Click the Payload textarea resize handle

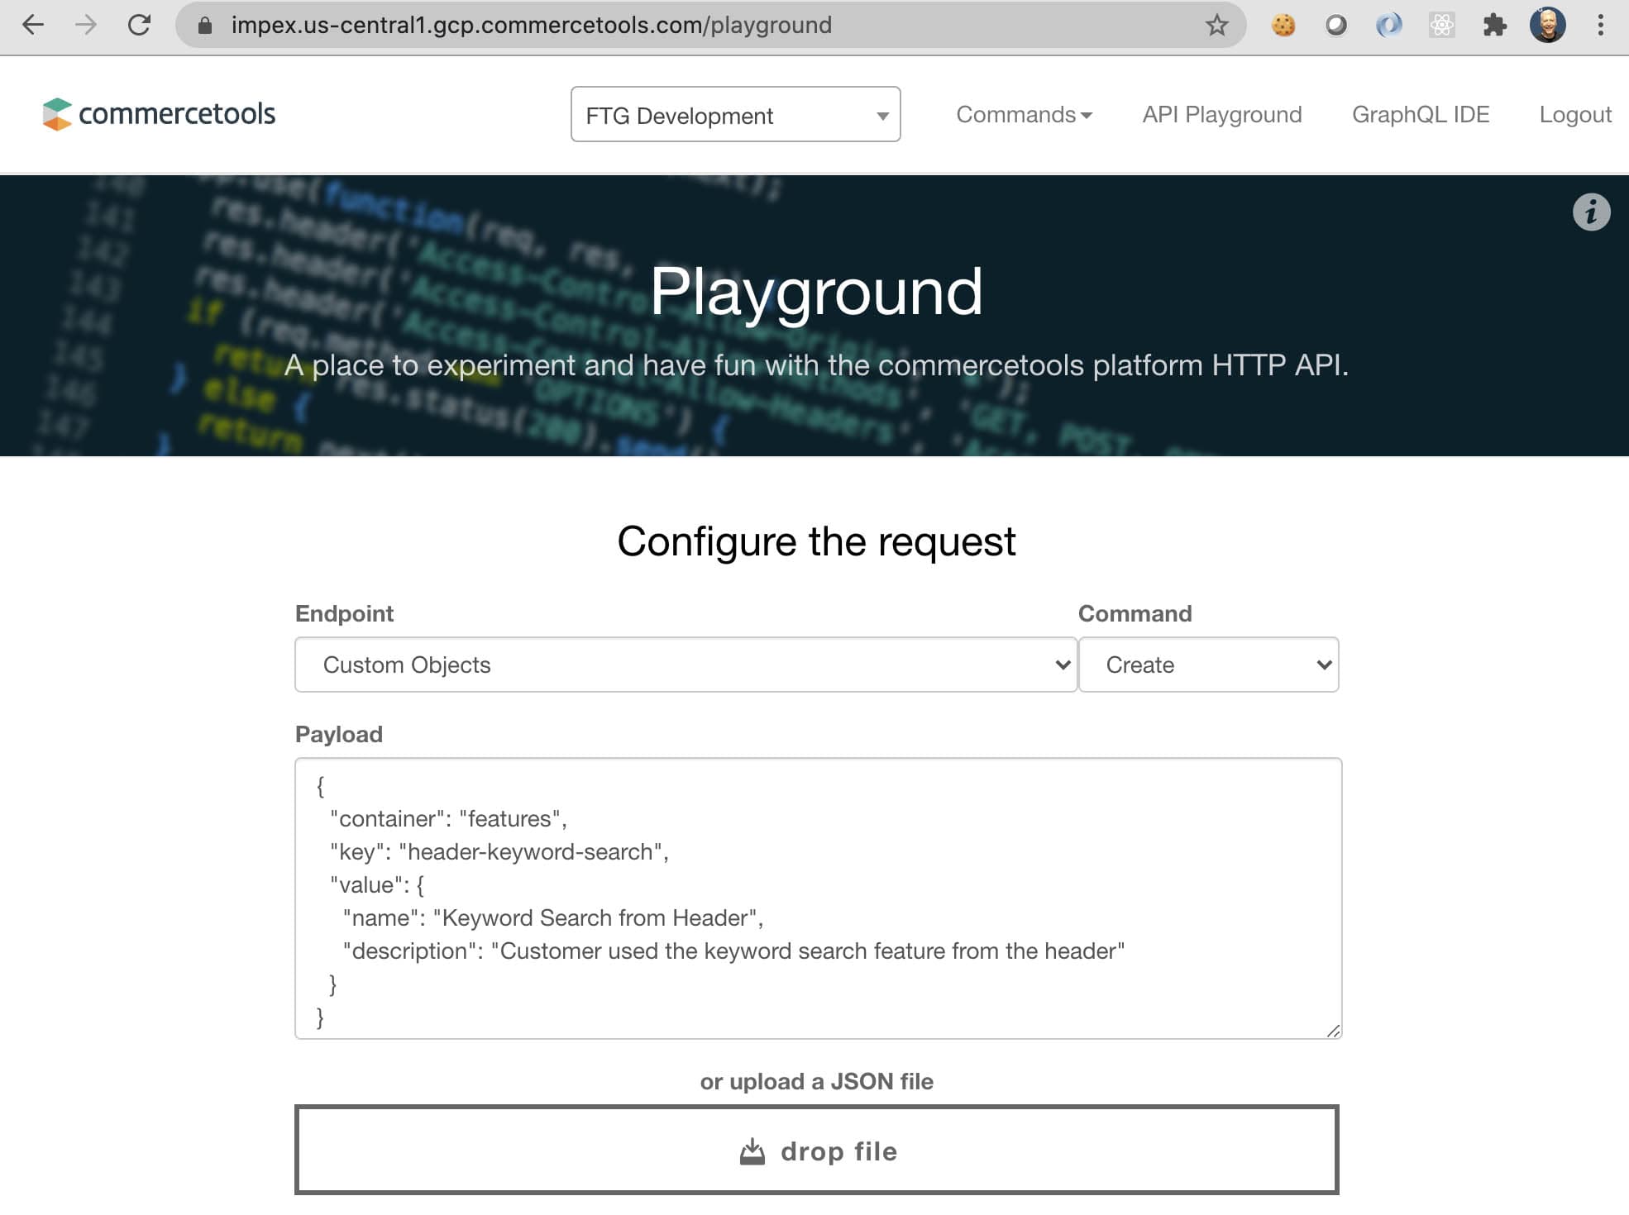pyautogui.click(x=1332, y=1030)
